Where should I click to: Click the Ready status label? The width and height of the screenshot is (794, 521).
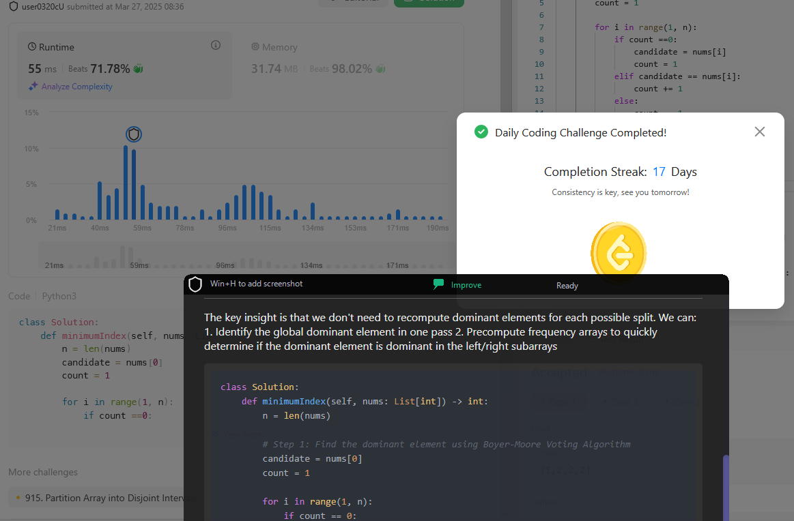pyautogui.click(x=567, y=285)
